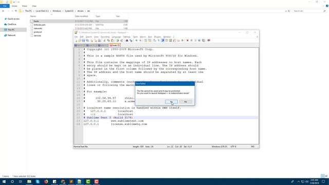
Task: Toggle the highlighted Indent Guide icon
Action: (x=162, y=41)
